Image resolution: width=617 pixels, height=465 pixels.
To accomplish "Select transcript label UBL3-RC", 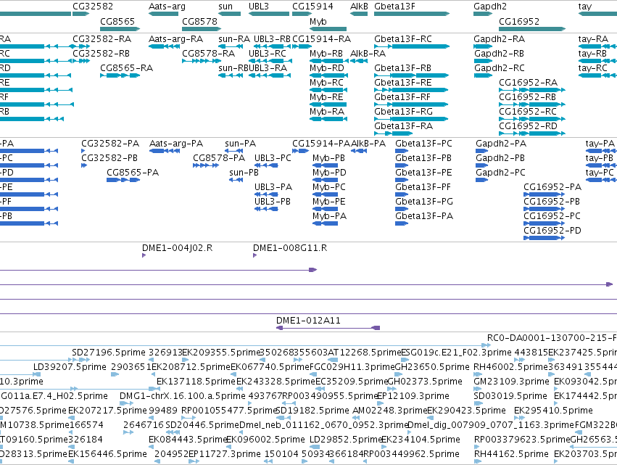I will click(x=268, y=54).
